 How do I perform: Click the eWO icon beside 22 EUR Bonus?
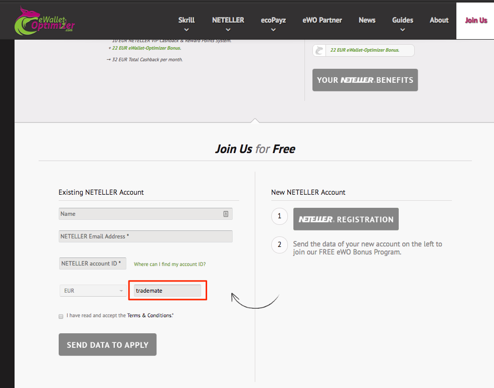click(319, 50)
